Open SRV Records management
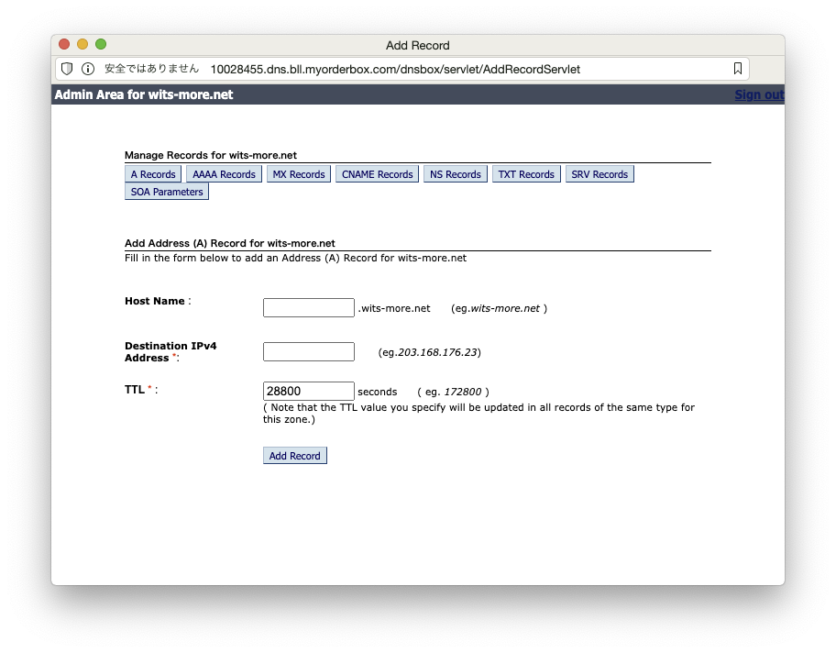This screenshot has height=653, width=836. (x=599, y=174)
